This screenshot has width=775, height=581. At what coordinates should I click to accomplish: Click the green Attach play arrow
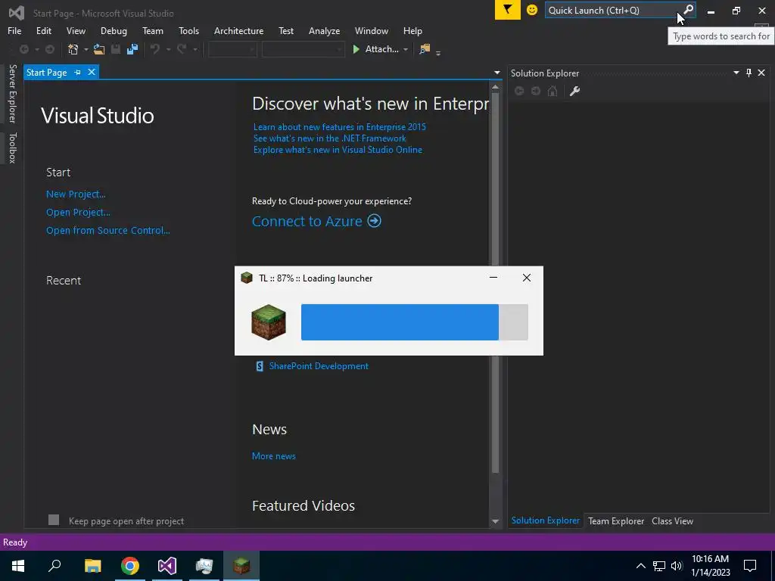pyautogui.click(x=356, y=49)
